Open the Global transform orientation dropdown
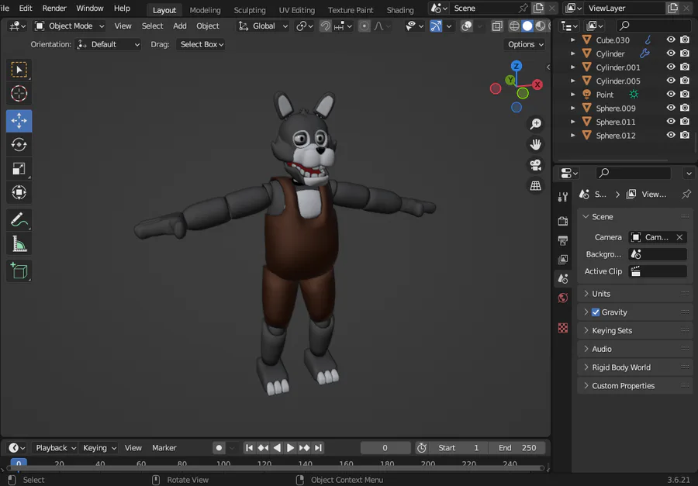Image resolution: width=698 pixels, height=486 pixels. [x=263, y=26]
